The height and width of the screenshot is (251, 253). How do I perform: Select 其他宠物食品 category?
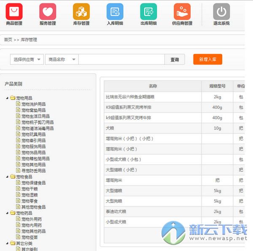pos(34,207)
